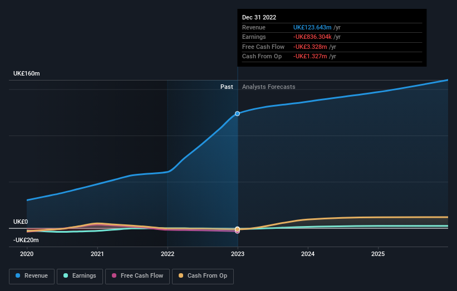
Task: Click the 2021 x-axis label
Action: [97, 254]
